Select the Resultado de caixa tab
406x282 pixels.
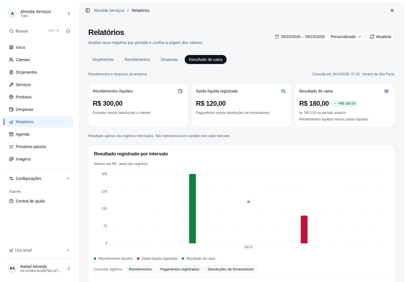206,60
